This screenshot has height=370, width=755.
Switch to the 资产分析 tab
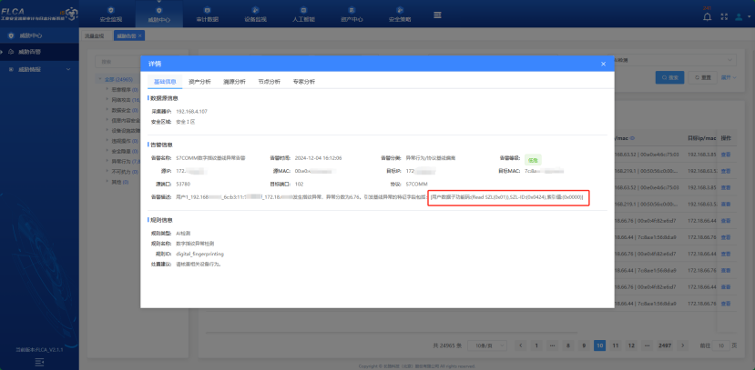pyautogui.click(x=199, y=82)
